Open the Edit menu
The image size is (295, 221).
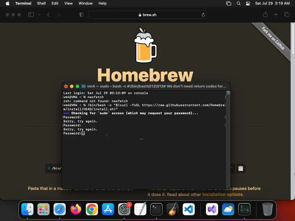click(x=55, y=3)
